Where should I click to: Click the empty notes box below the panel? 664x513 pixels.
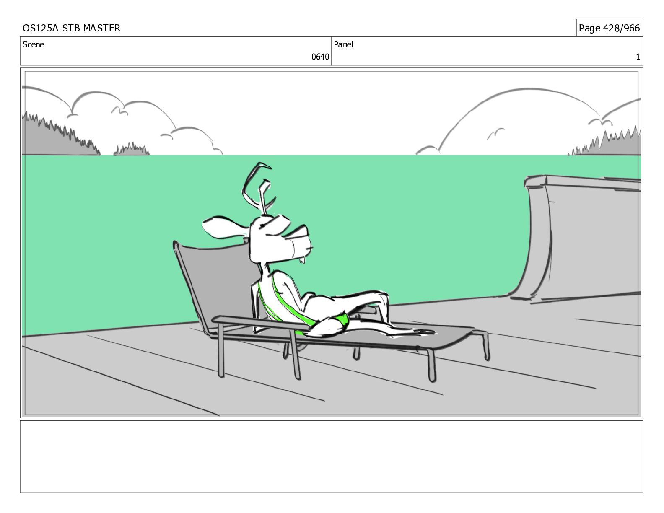331,456
